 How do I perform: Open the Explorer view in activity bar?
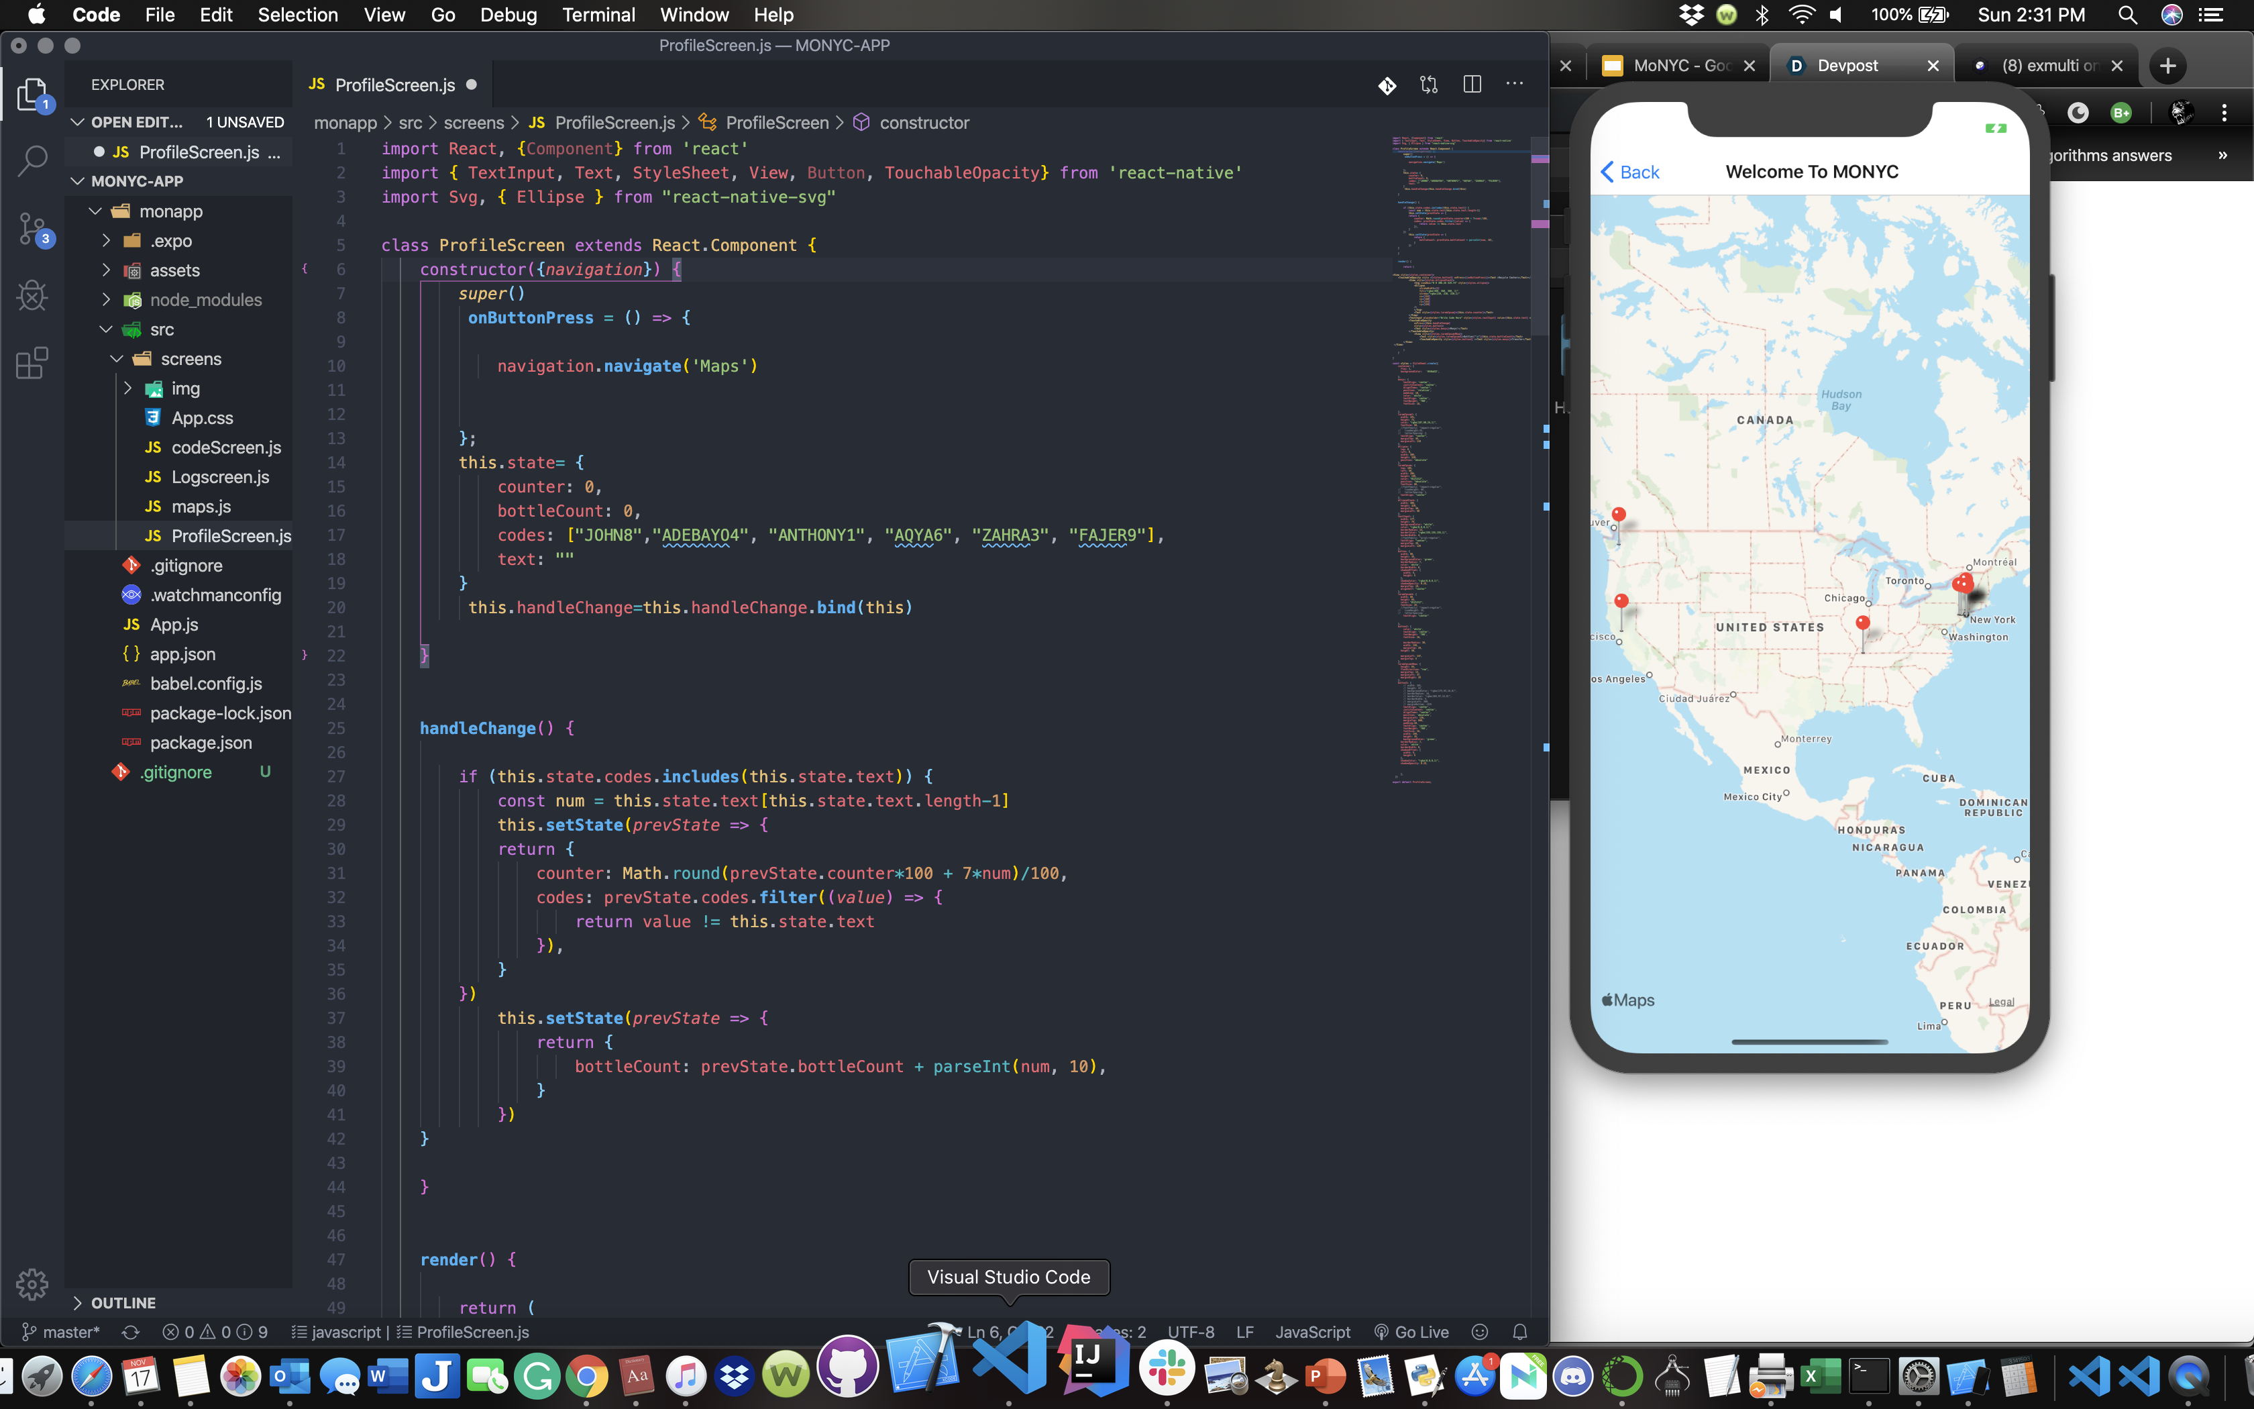(32, 94)
